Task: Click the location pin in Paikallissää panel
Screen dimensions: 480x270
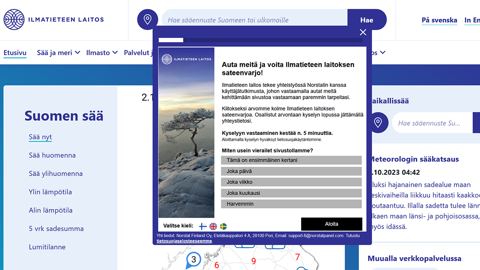Action: click(x=378, y=122)
